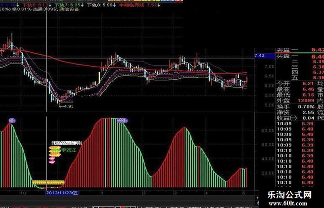Click the 5.00 price axis label
The height and width of the screenshot is (208, 324).
click(x=269, y=105)
